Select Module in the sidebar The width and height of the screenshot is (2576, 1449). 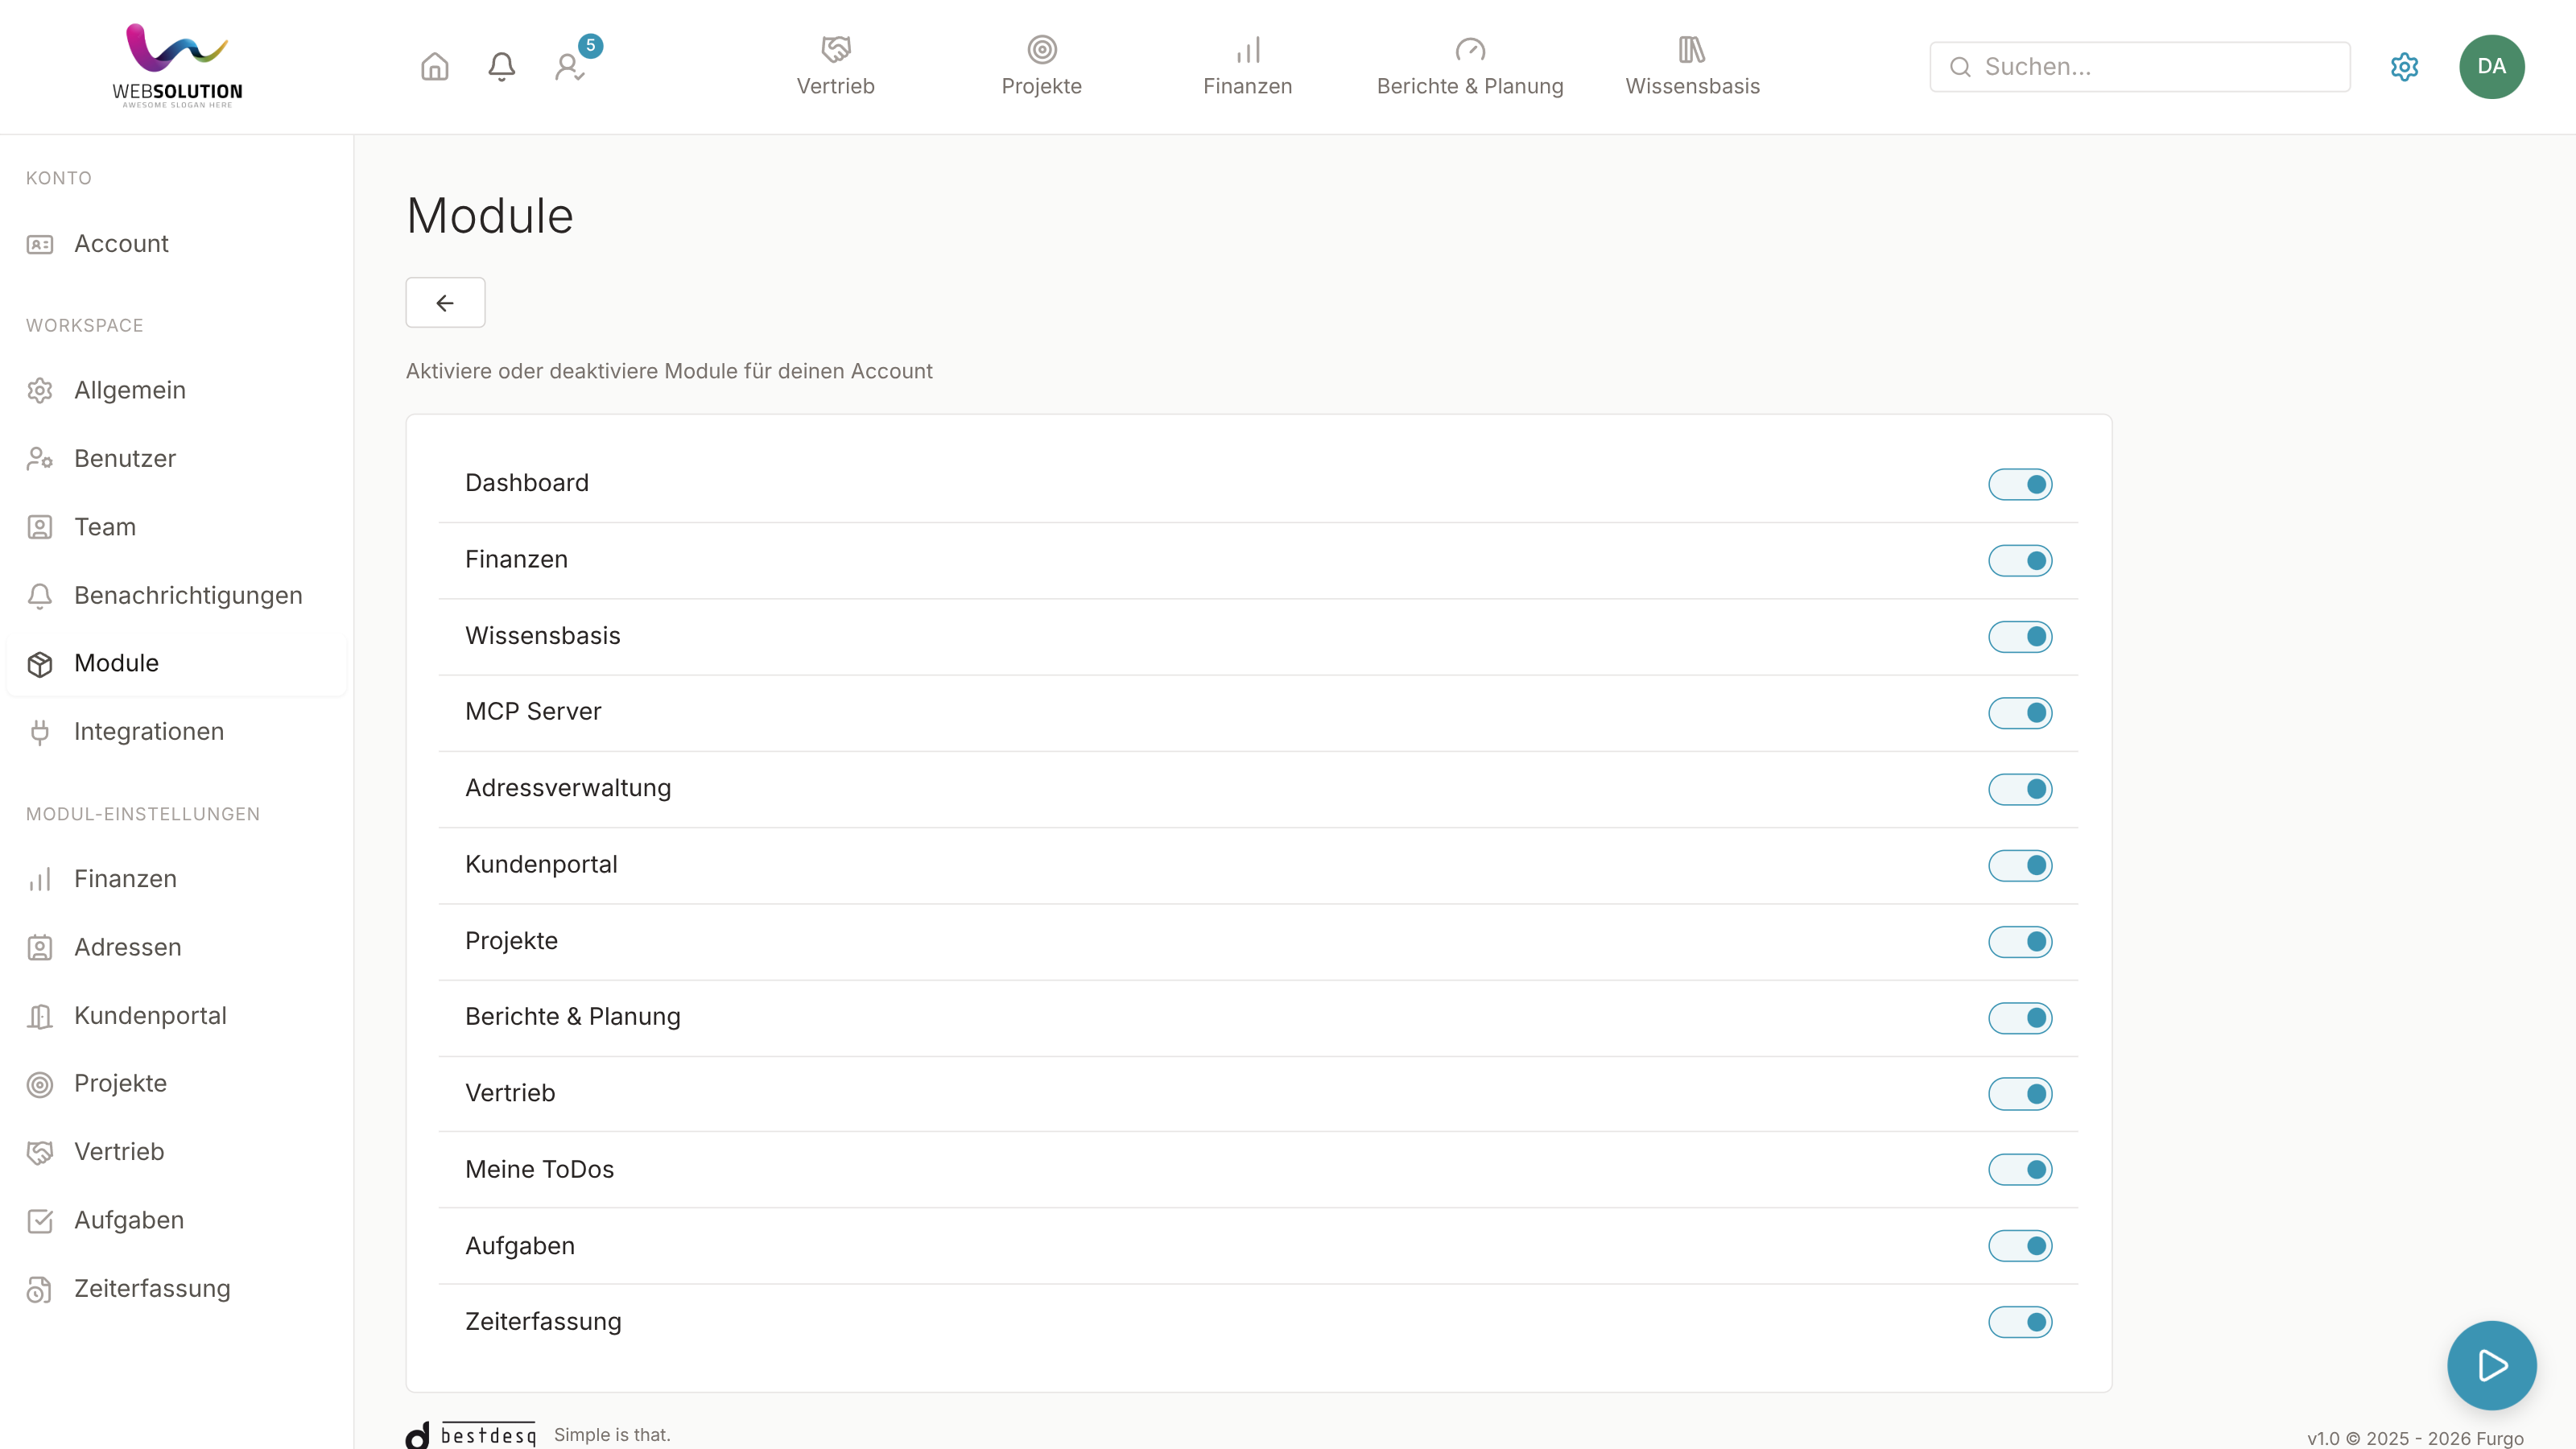coord(176,664)
